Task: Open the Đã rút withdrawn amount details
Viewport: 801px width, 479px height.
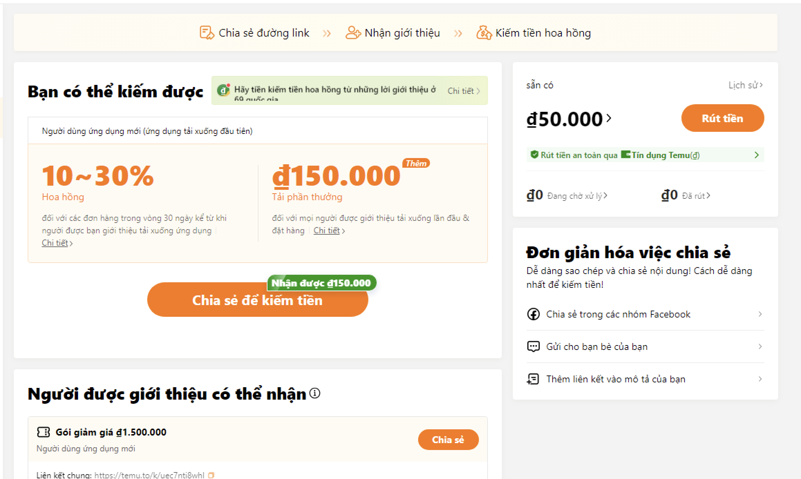Action: (x=696, y=196)
